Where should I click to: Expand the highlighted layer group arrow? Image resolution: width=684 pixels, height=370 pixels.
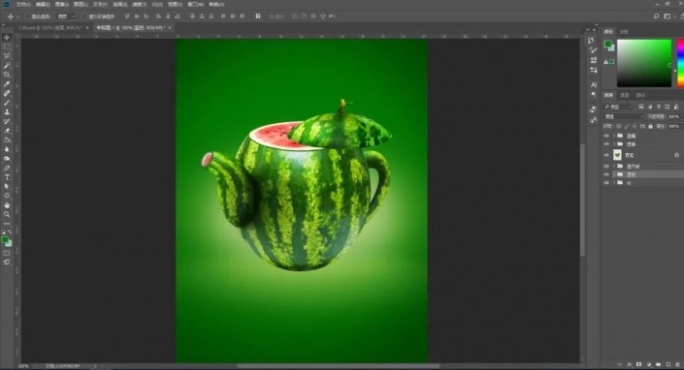tap(614, 174)
